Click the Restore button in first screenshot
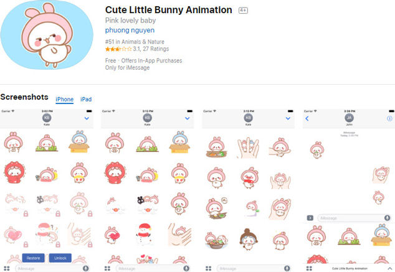Screen dimensions: 395x272 tap(33, 258)
